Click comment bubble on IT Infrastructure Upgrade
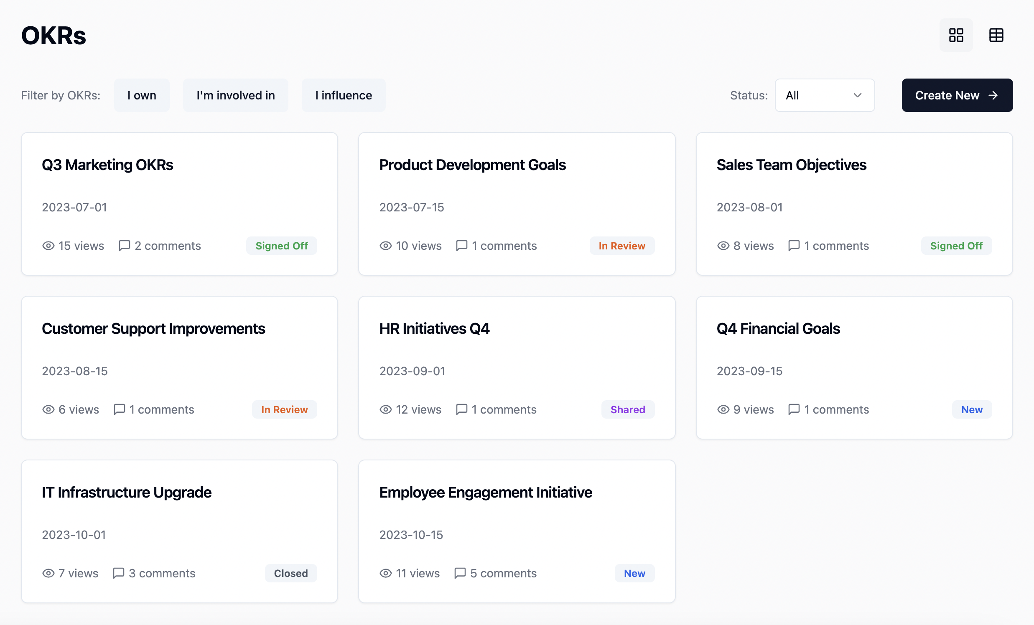Screen dimensions: 1034x625 click(x=118, y=573)
